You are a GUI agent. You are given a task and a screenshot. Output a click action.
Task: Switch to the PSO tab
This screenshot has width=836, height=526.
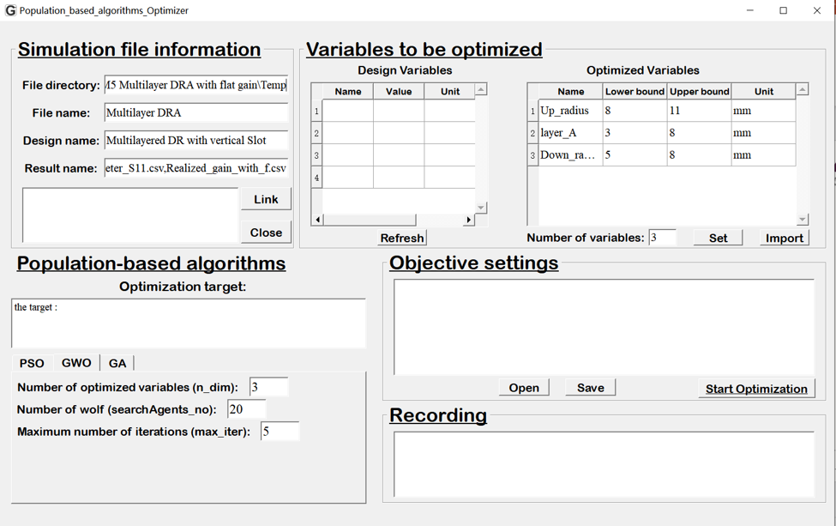[32, 363]
